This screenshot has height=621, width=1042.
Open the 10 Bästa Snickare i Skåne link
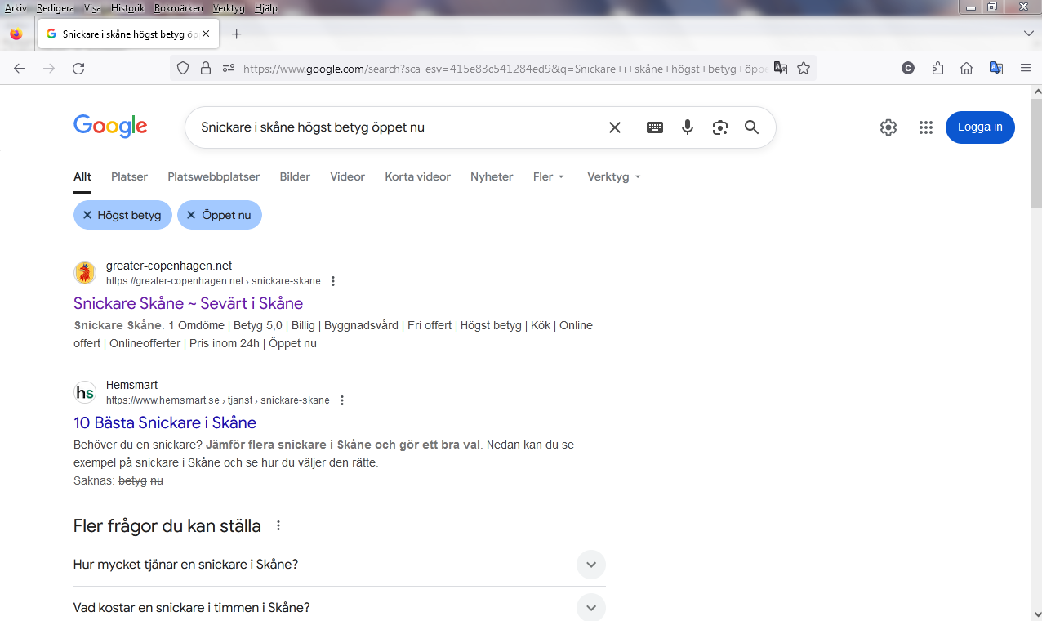[165, 422]
